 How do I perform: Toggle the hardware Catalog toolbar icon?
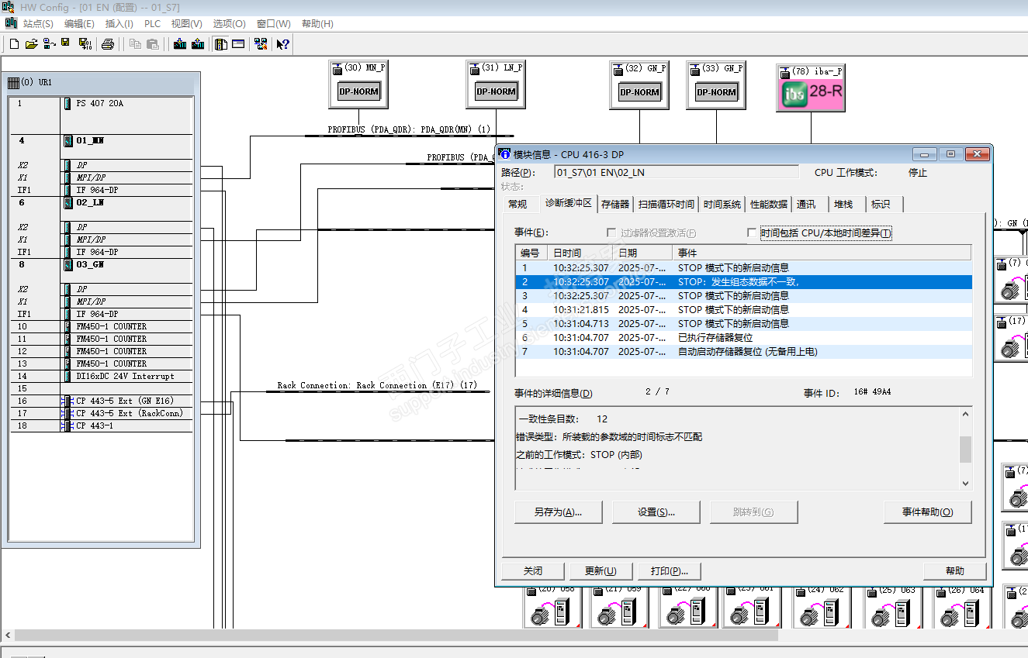tap(221, 44)
